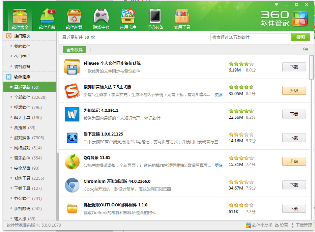
Task: Click the sidebar vertical scrollbar
Action: coord(58,92)
